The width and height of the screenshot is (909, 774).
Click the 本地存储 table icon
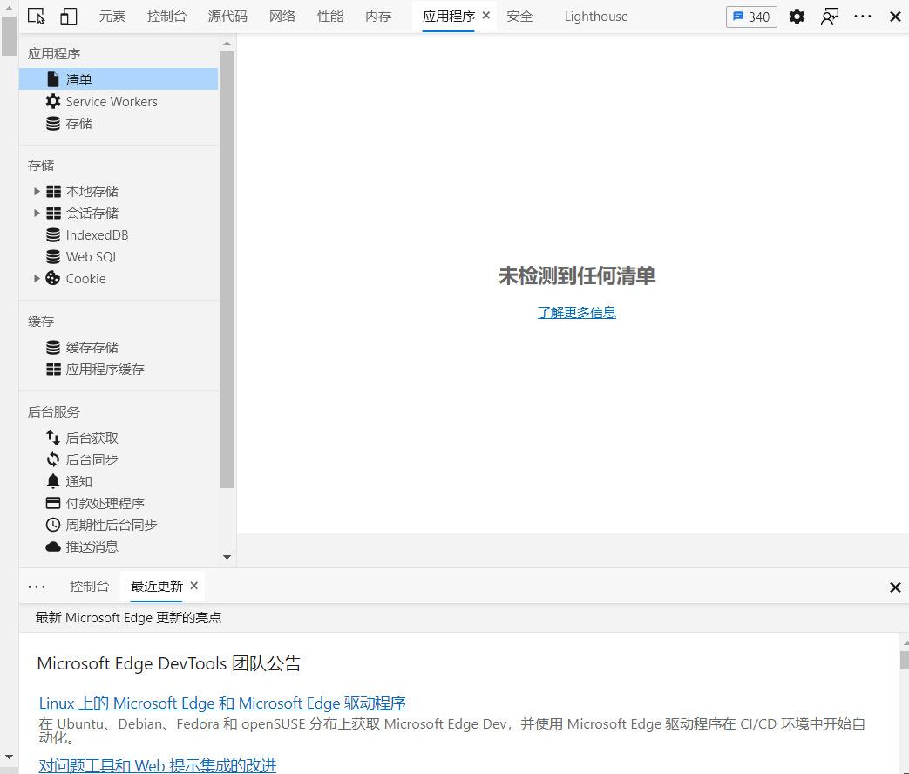(53, 192)
